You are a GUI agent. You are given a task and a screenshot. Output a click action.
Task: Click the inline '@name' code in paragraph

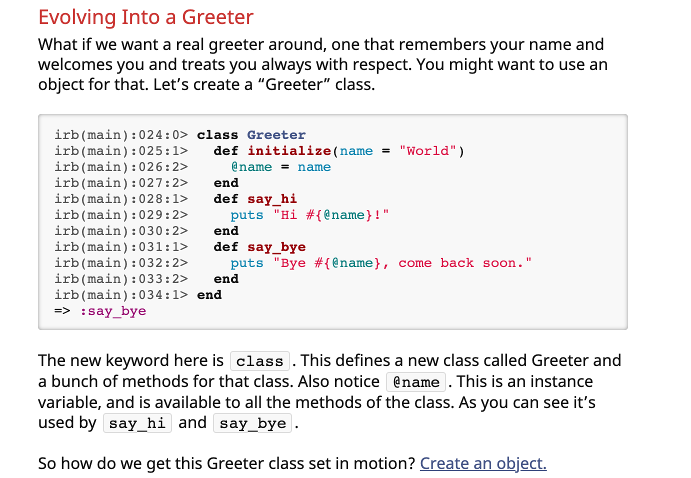(416, 382)
